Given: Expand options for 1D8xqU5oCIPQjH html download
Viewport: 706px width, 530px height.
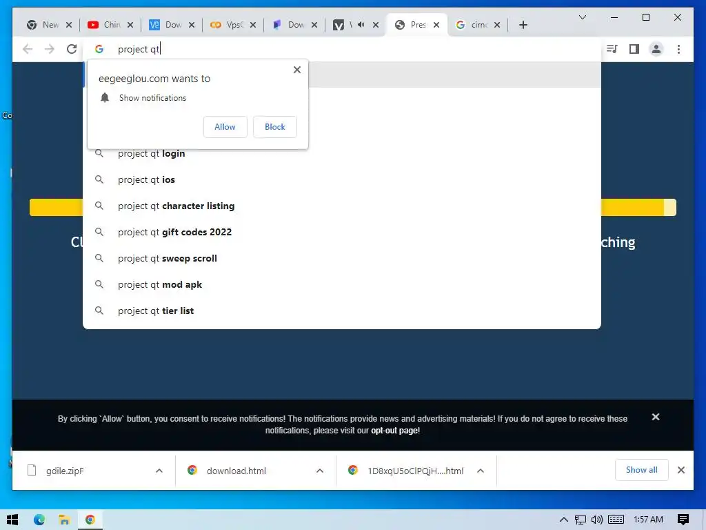Looking at the screenshot, I should (x=481, y=471).
